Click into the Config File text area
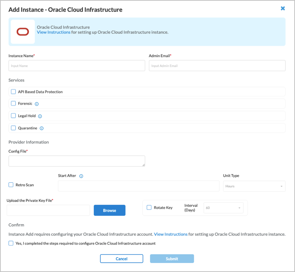295x272 pixels. (x=77, y=161)
